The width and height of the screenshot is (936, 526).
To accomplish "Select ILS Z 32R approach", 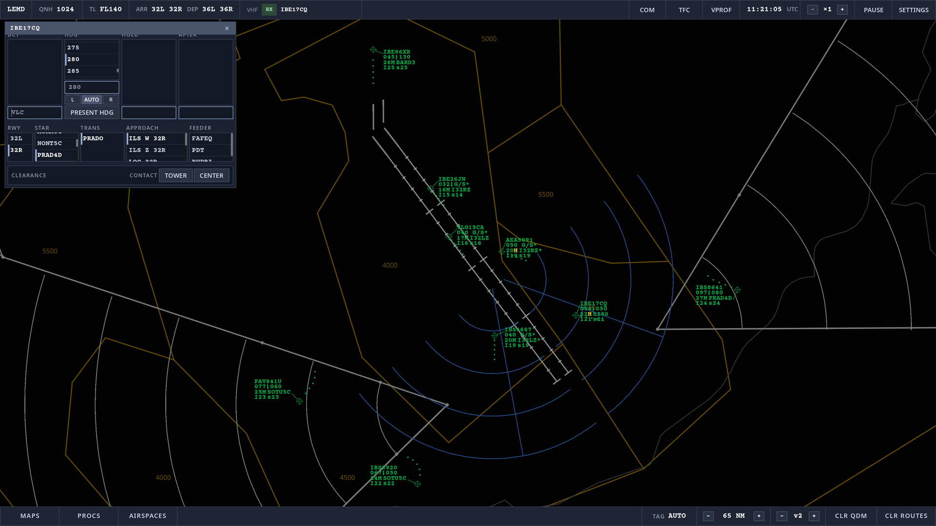I will point(156,150).
